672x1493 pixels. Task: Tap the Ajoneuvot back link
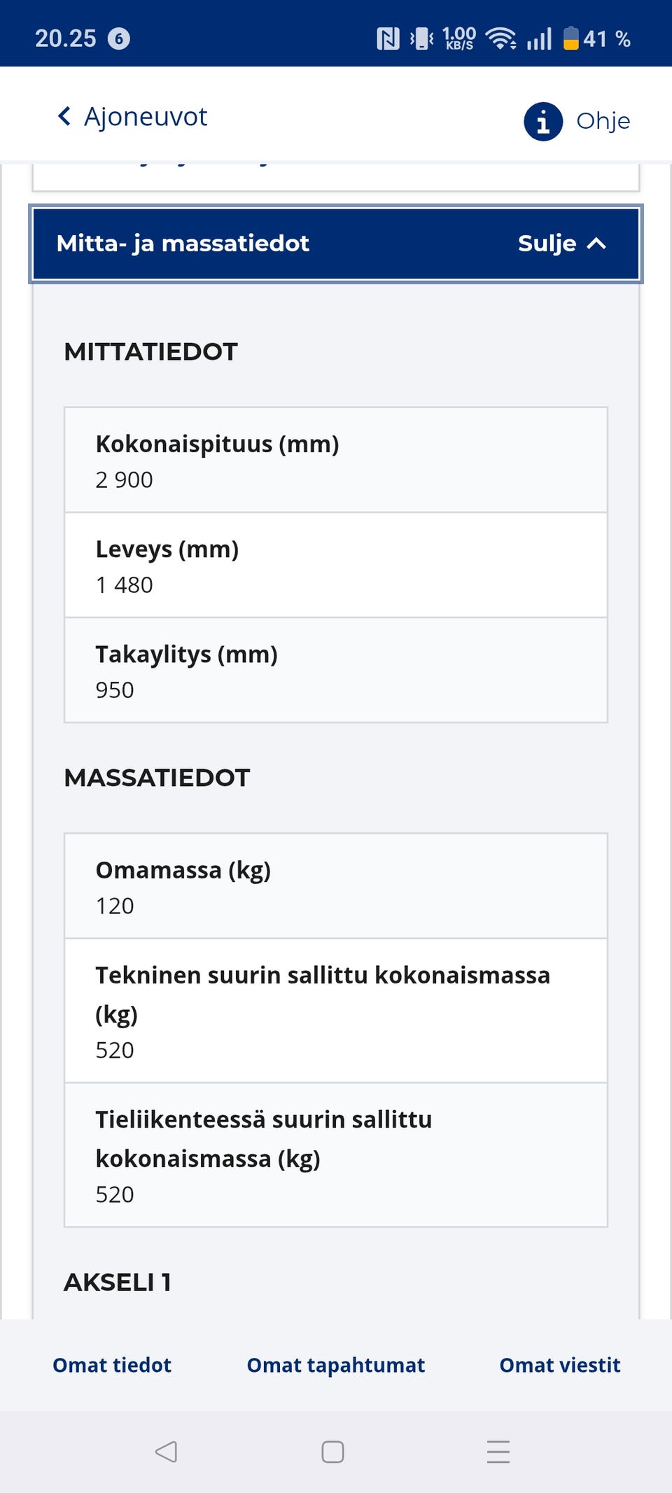(146, 117)
